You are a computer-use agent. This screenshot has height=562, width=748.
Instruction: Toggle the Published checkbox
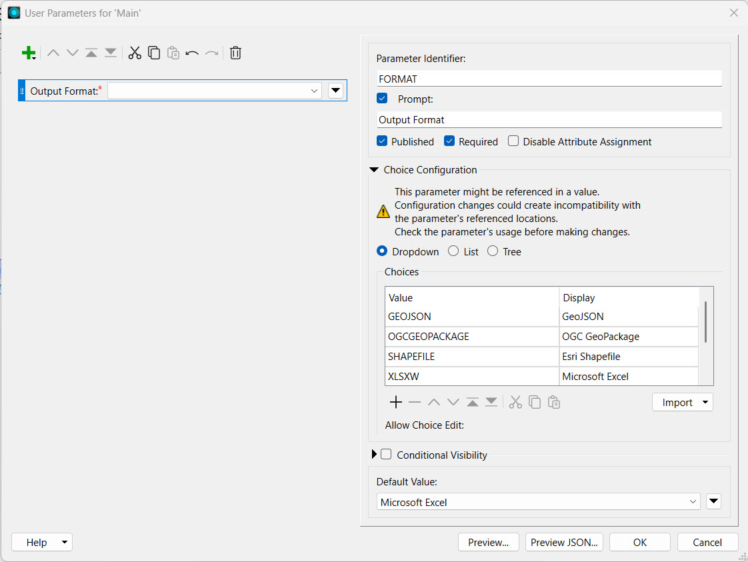pyautogui.click(x=382, y=141)
